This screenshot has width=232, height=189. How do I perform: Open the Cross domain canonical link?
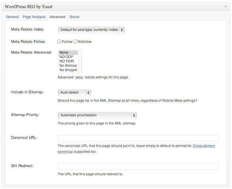(204, 146)
